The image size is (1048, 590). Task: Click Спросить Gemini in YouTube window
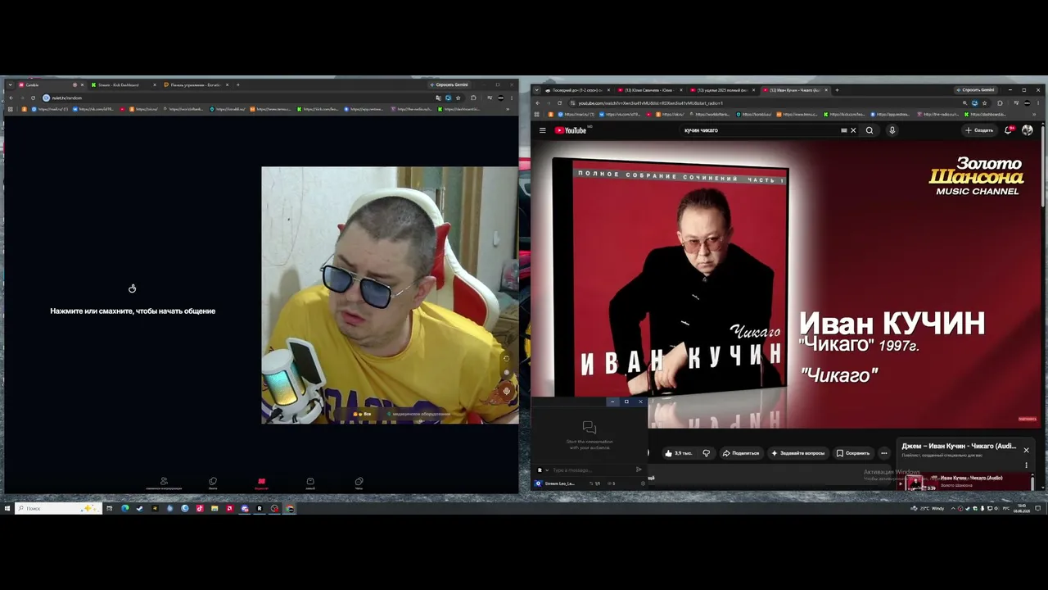tap(975, 90)
